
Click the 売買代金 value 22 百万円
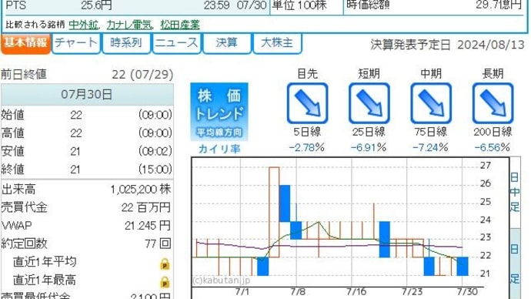(x=146, y=207)
